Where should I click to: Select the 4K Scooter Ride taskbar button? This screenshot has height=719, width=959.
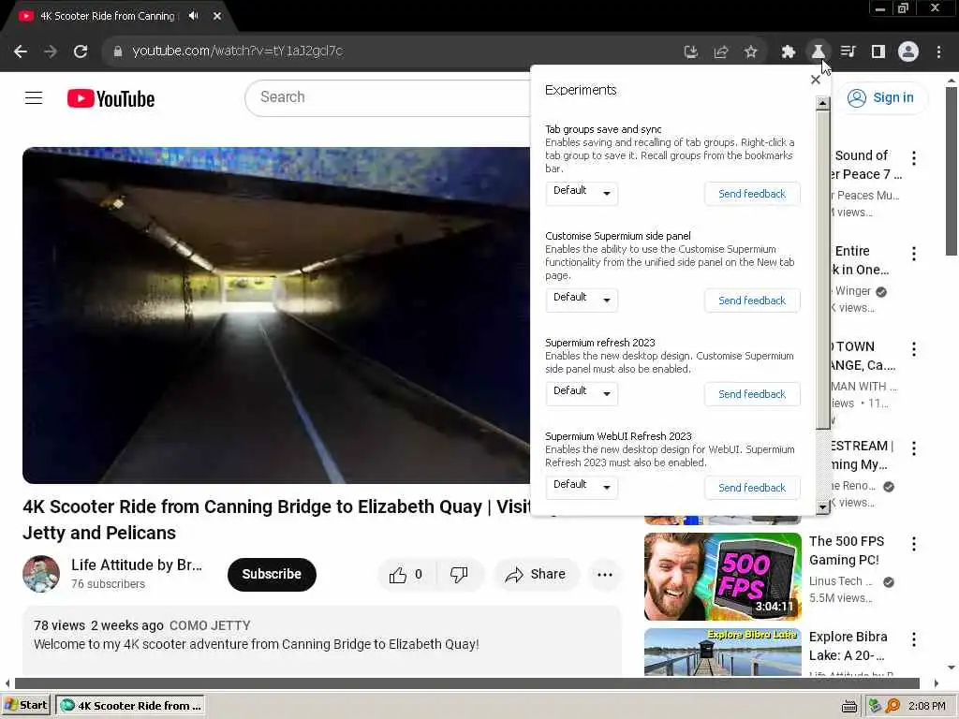click(130, 706)
